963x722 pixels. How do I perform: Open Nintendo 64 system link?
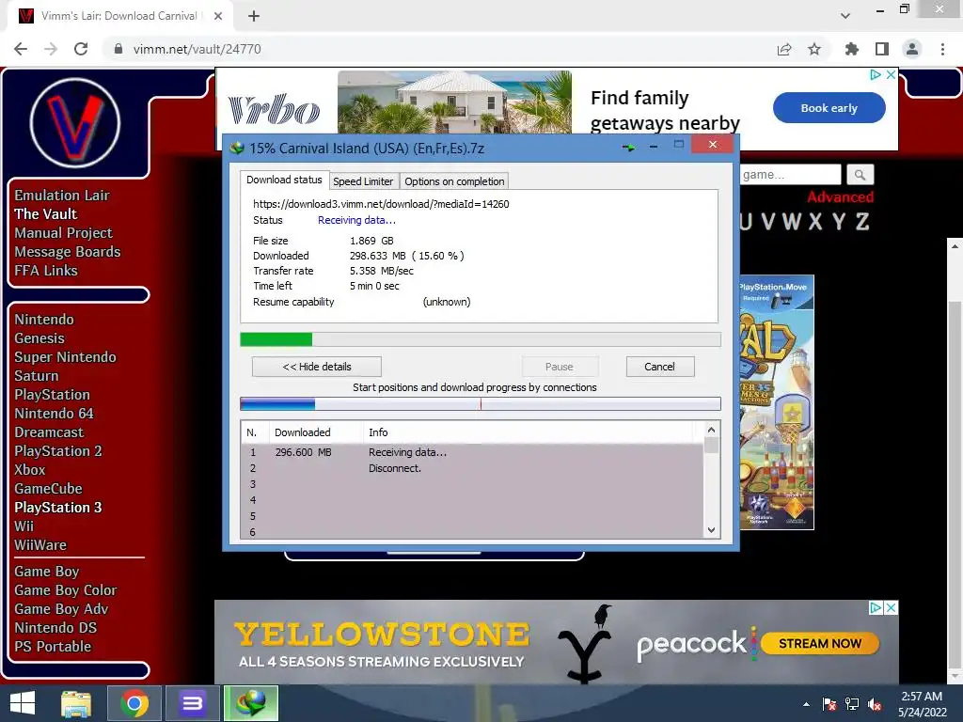pos(54,414)
